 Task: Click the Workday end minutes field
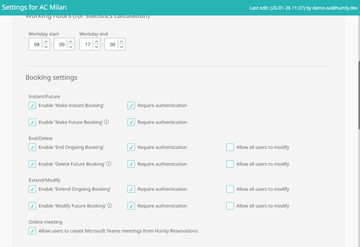pyautogui.click(x=112, y=45)
